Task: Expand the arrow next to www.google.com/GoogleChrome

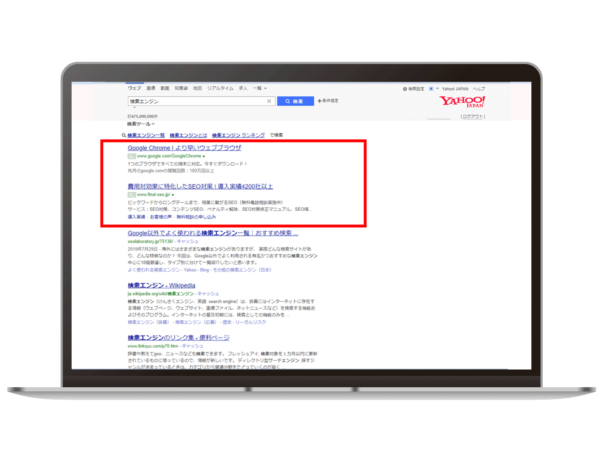Action: click(x=204, y=156)
